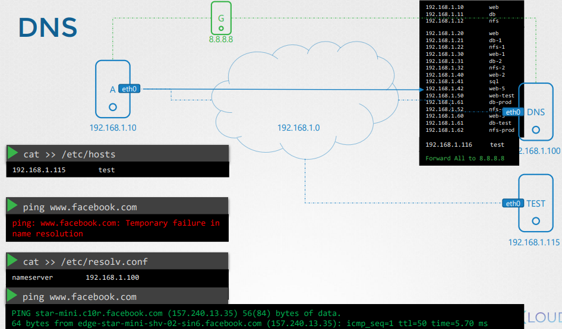Click DNS table row 192.168.1.32 nfs-2
This screenshot has height=329, width=562.
pyautogui.click(x=465, y=68)
